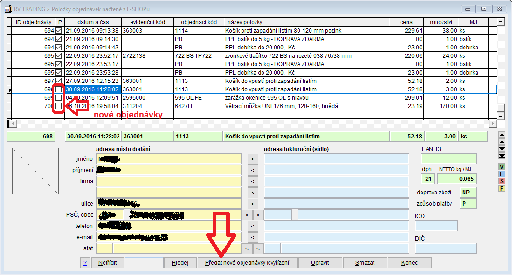The height and width of the screenshot is (275, 512).
Task: Select the Větrací mřížka UNI row
Action: [x=305, y=106]
